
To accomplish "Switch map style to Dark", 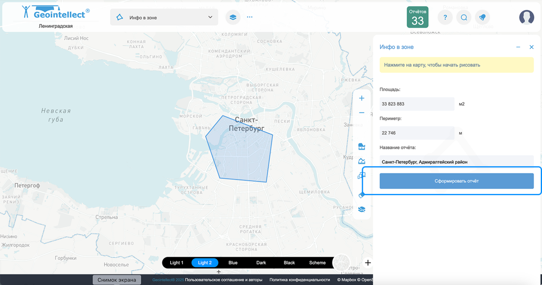I will point(261,263).
